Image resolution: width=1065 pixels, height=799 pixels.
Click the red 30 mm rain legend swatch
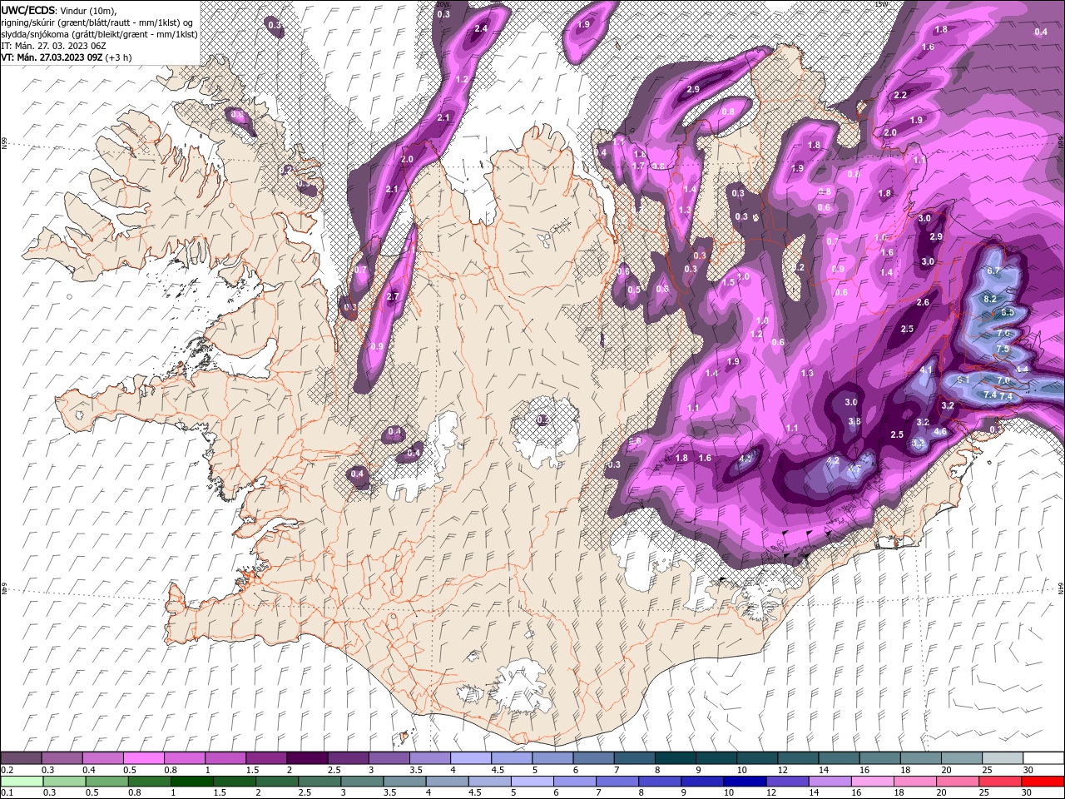pyautogui.click(x=1042, y=781)
